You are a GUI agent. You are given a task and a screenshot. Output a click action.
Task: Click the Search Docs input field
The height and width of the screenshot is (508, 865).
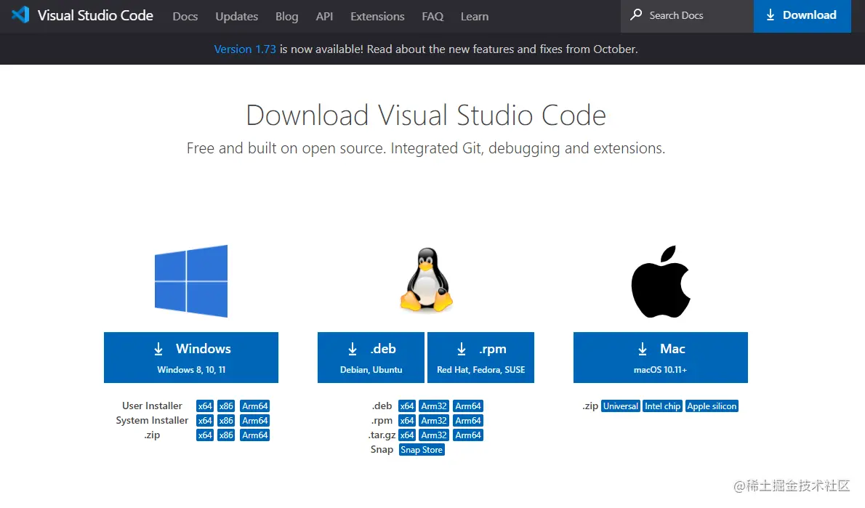coord(688,16)
